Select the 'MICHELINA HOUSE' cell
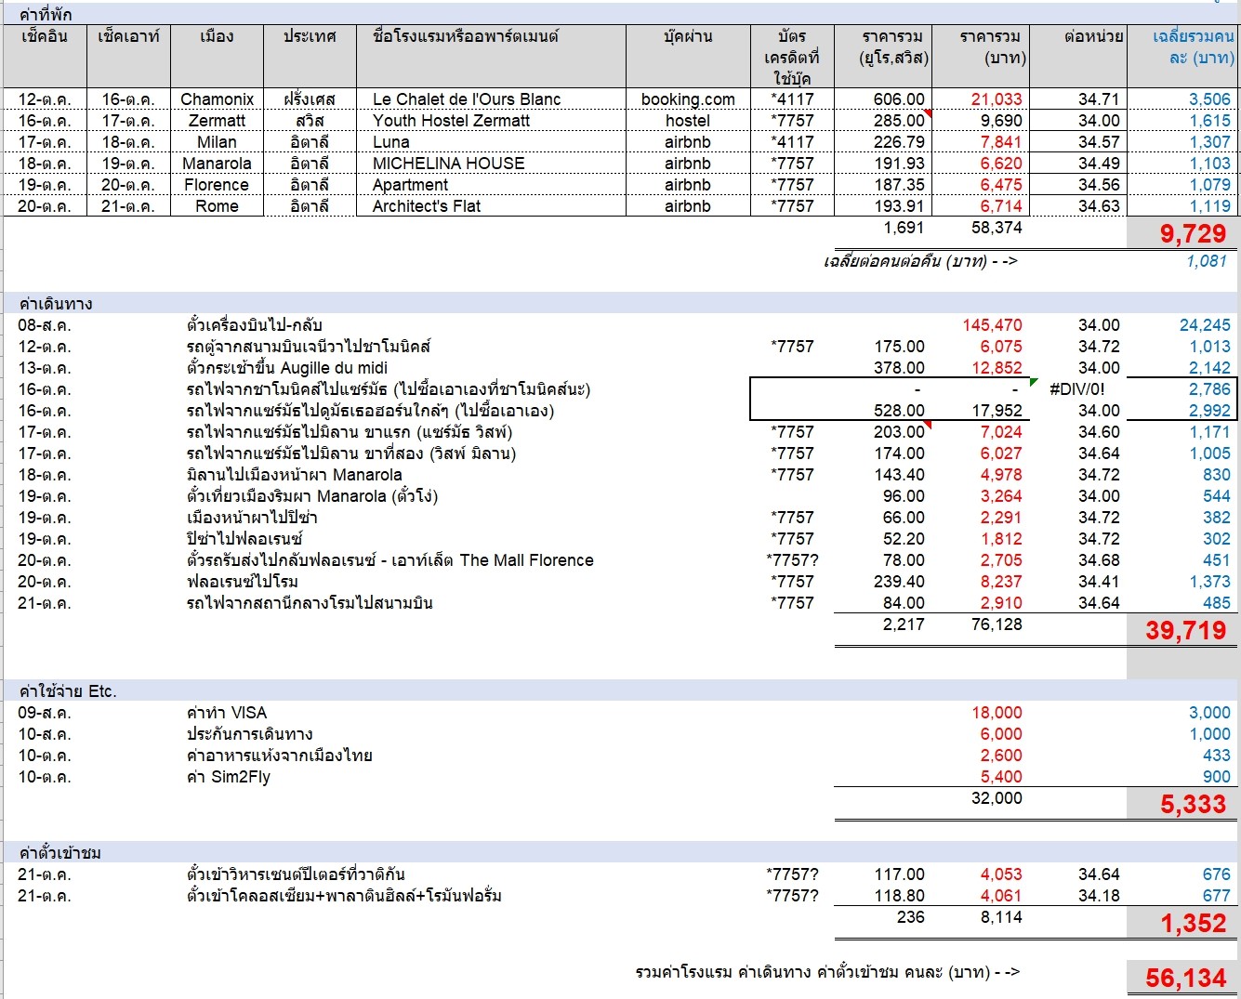This screenshot has width=1241, height=999. point(491,164)
